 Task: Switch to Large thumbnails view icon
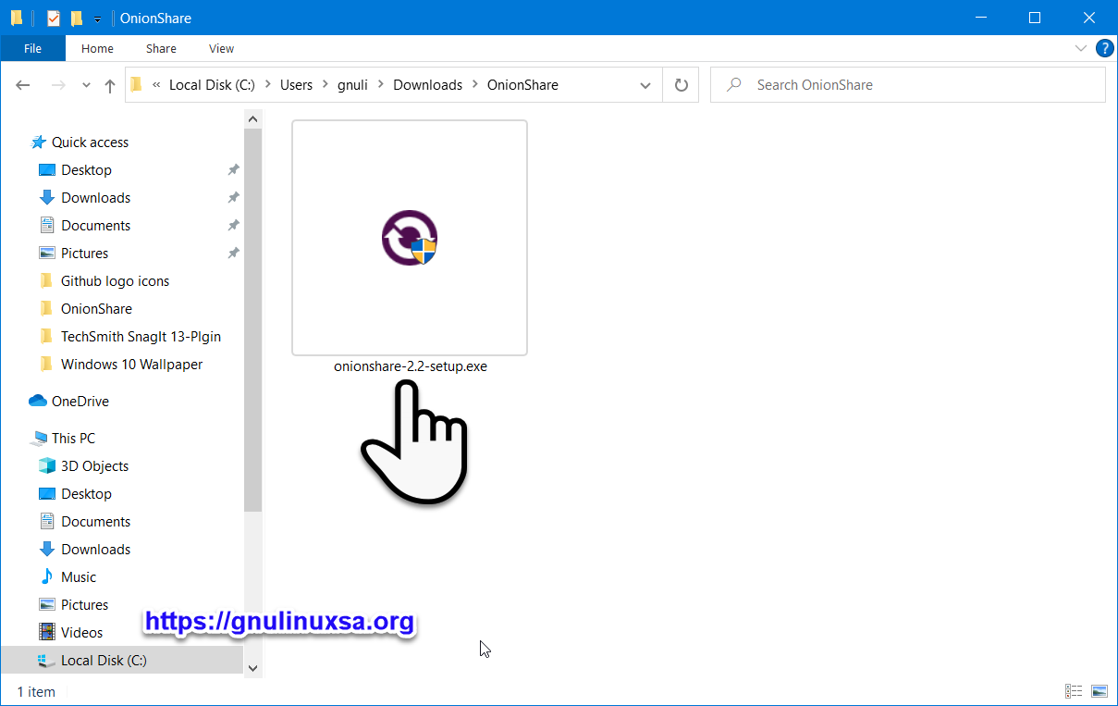(x=1100, y=691)
